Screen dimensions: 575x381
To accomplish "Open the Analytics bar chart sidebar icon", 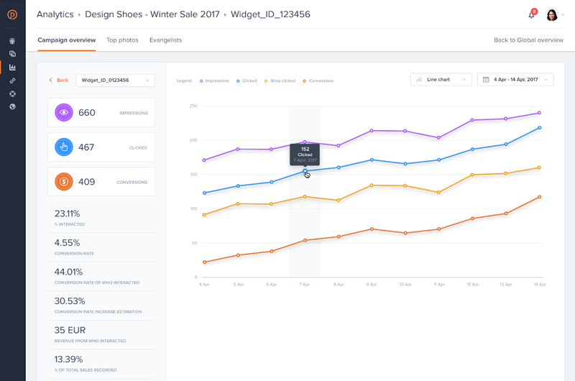I will tap(12, 68).
